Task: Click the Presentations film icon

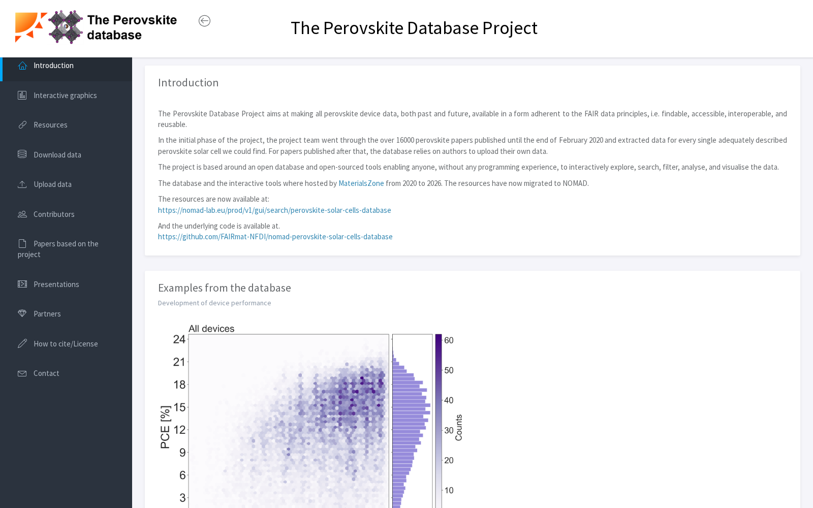Action: tap(22, 284)
